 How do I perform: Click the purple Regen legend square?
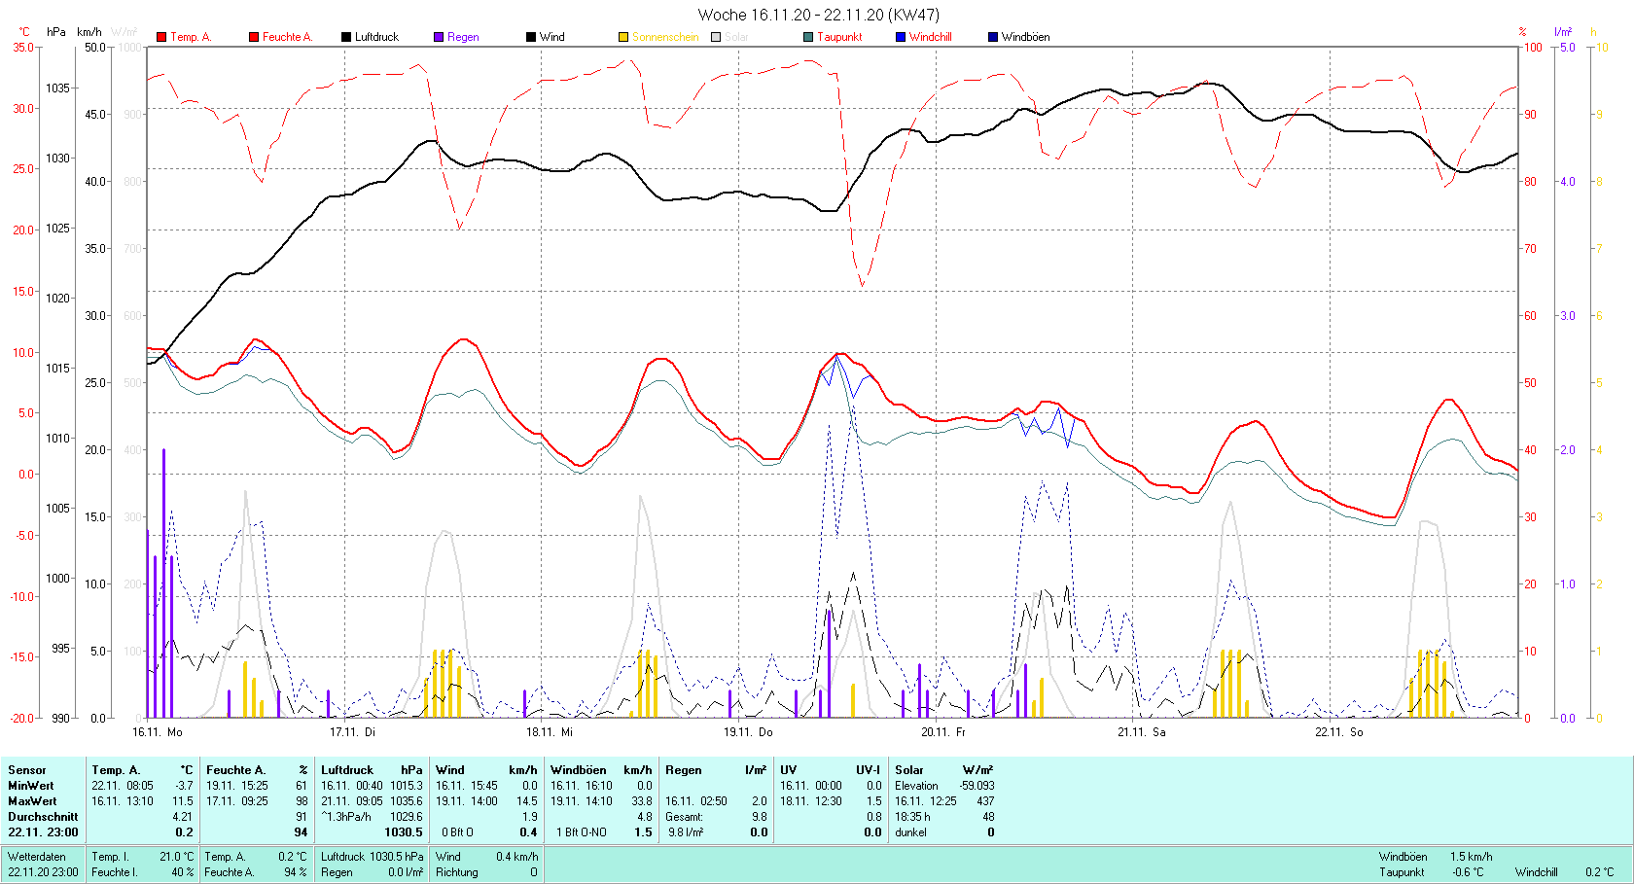click(439, 37)
